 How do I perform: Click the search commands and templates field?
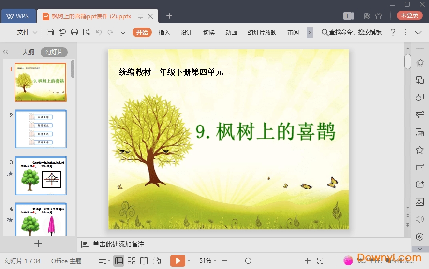coord(352,32)
